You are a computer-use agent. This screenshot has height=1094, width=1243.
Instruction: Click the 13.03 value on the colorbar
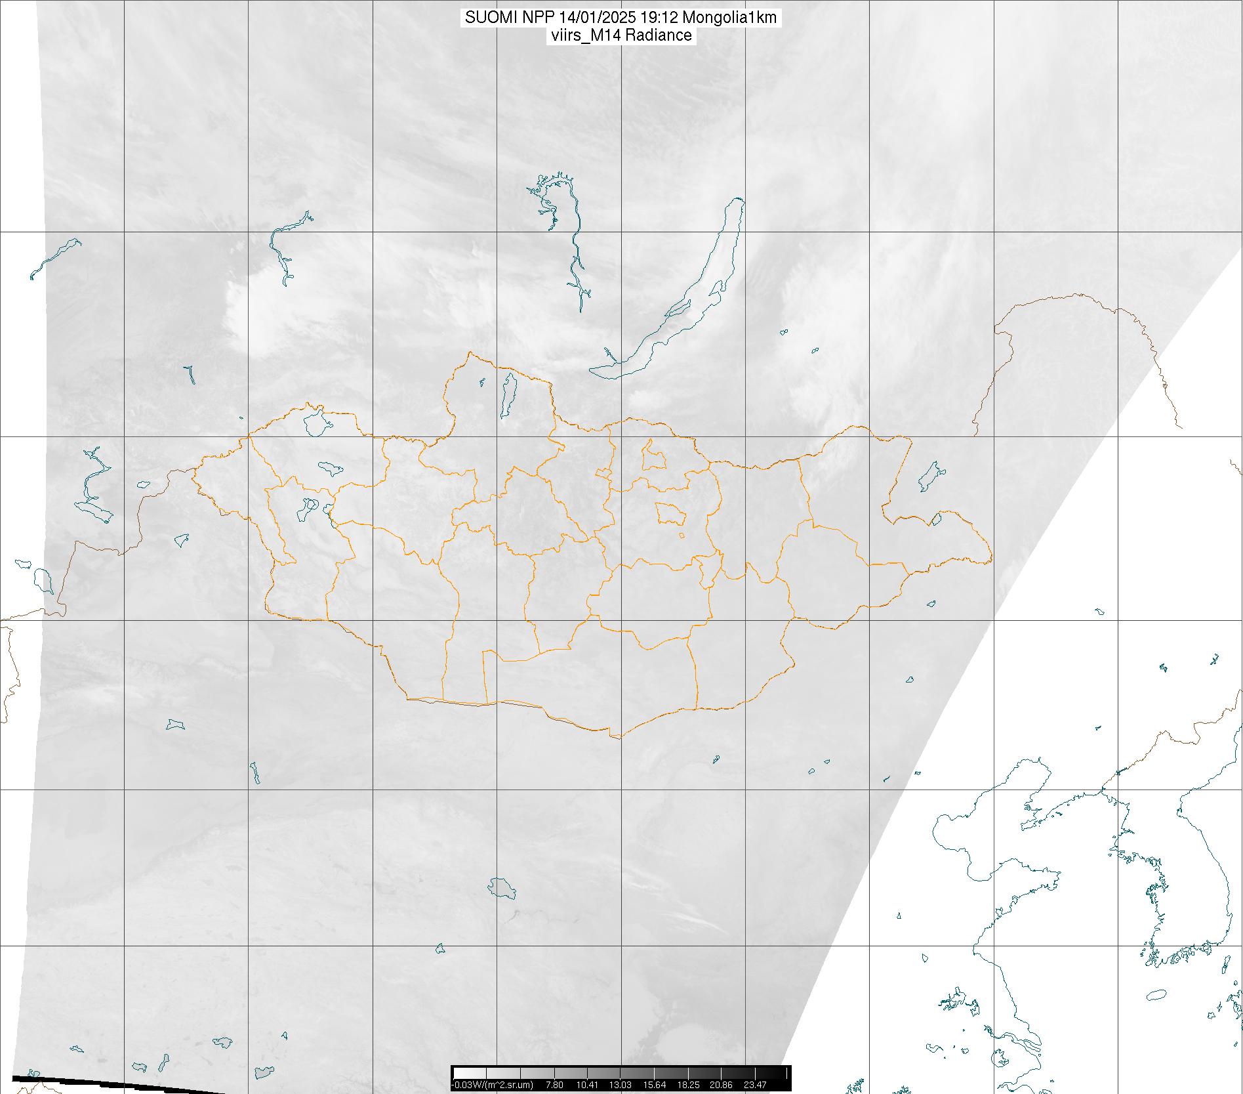coord(620,1085)
